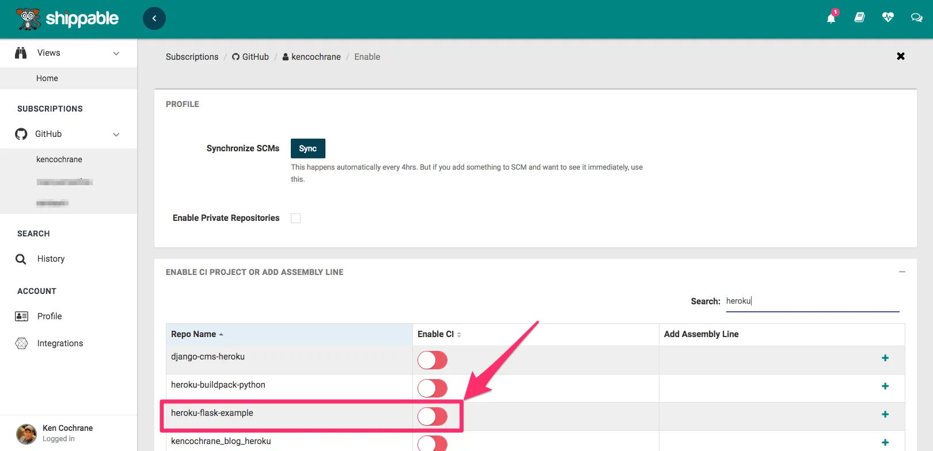Click Ken Cochrane's avatar
The image size is (933, 451).
26,434
